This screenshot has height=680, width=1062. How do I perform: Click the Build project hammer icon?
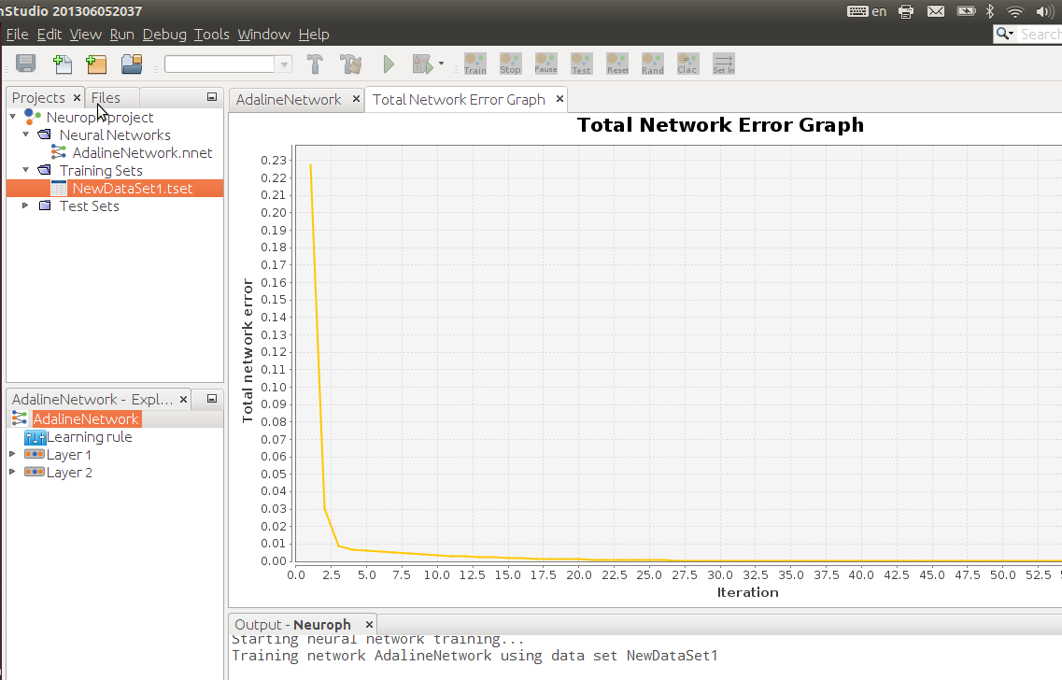coord(315,64)
